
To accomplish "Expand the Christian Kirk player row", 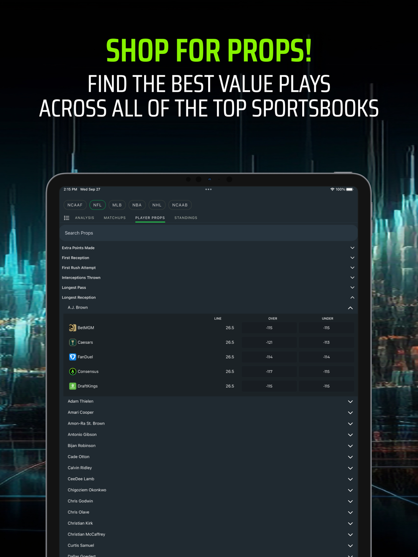I will click(x=211, y=524).
